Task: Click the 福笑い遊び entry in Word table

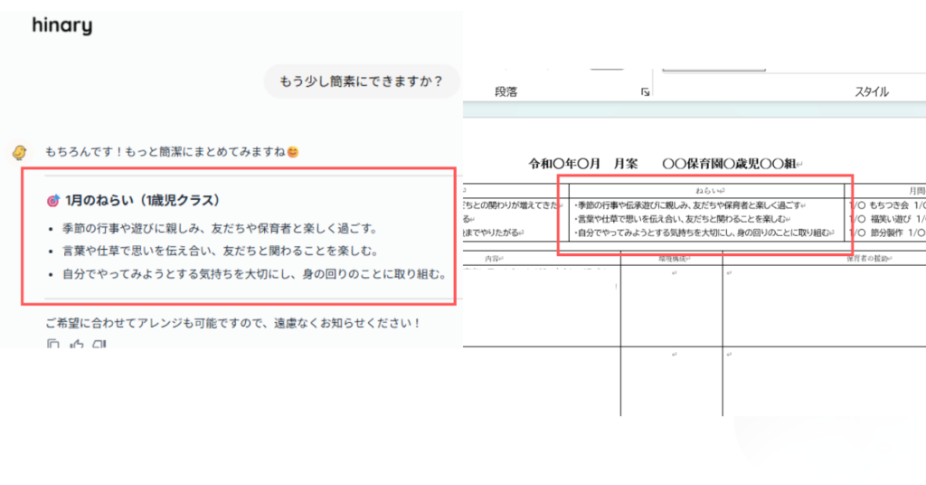Action: pyautogui.click(x=890, y=219)
